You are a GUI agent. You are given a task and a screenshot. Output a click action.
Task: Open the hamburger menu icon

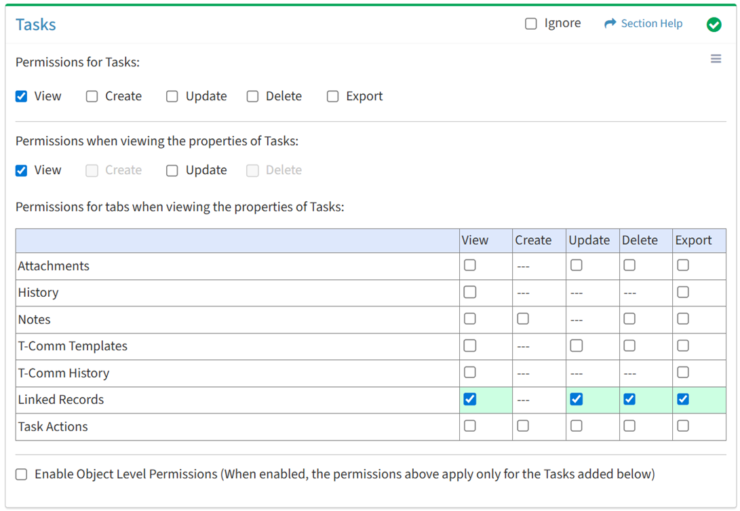tap(716, 59)
